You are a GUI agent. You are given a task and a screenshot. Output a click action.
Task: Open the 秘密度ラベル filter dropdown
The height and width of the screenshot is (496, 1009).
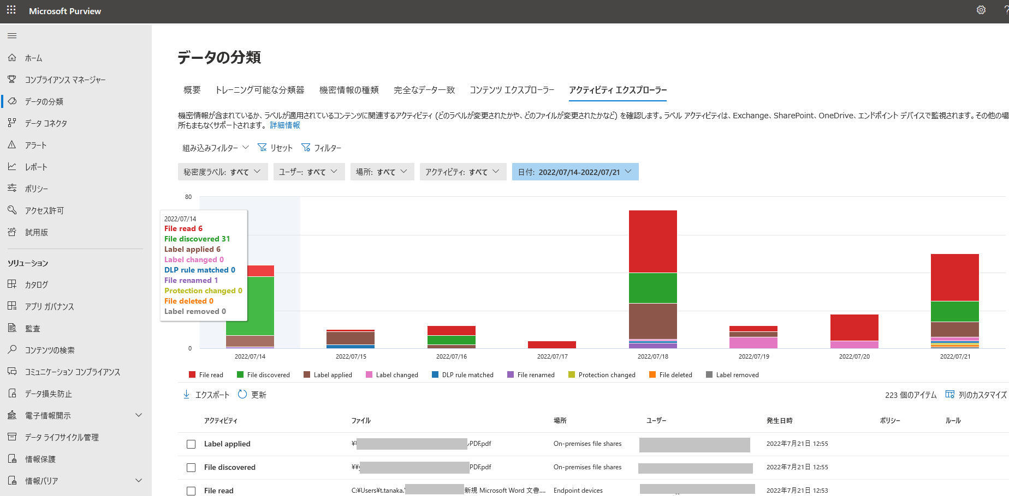click(x=223, y=172)
